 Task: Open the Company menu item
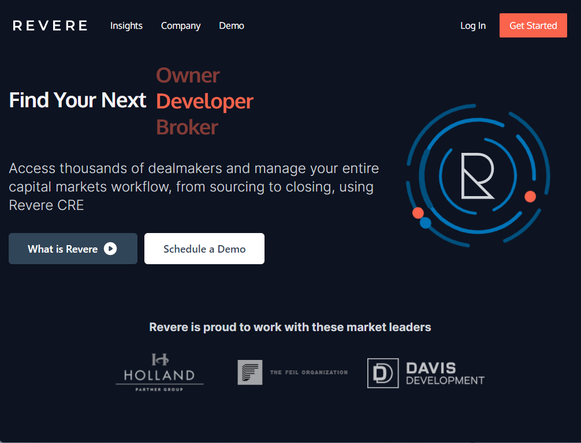click(x=180, y=25)
